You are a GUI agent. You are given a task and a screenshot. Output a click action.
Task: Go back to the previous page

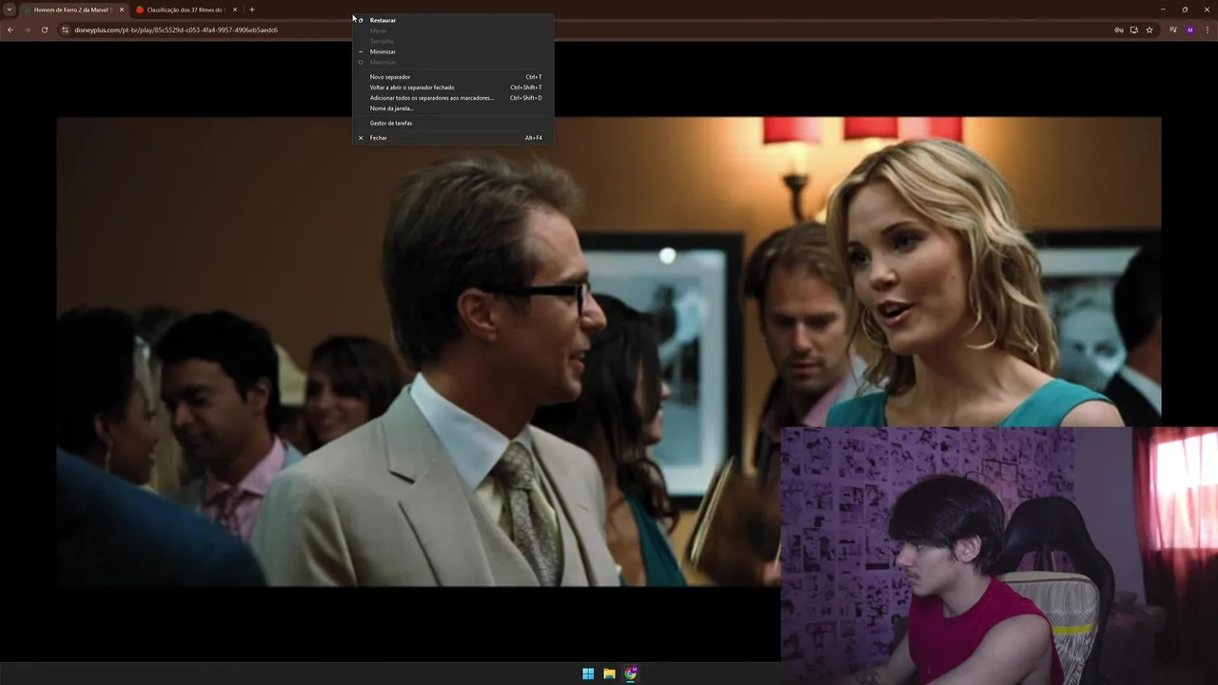click(x=10, y=29)
